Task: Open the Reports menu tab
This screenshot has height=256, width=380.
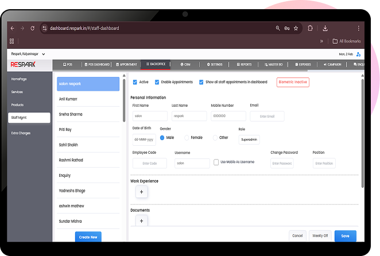Action: pos(243,64)
